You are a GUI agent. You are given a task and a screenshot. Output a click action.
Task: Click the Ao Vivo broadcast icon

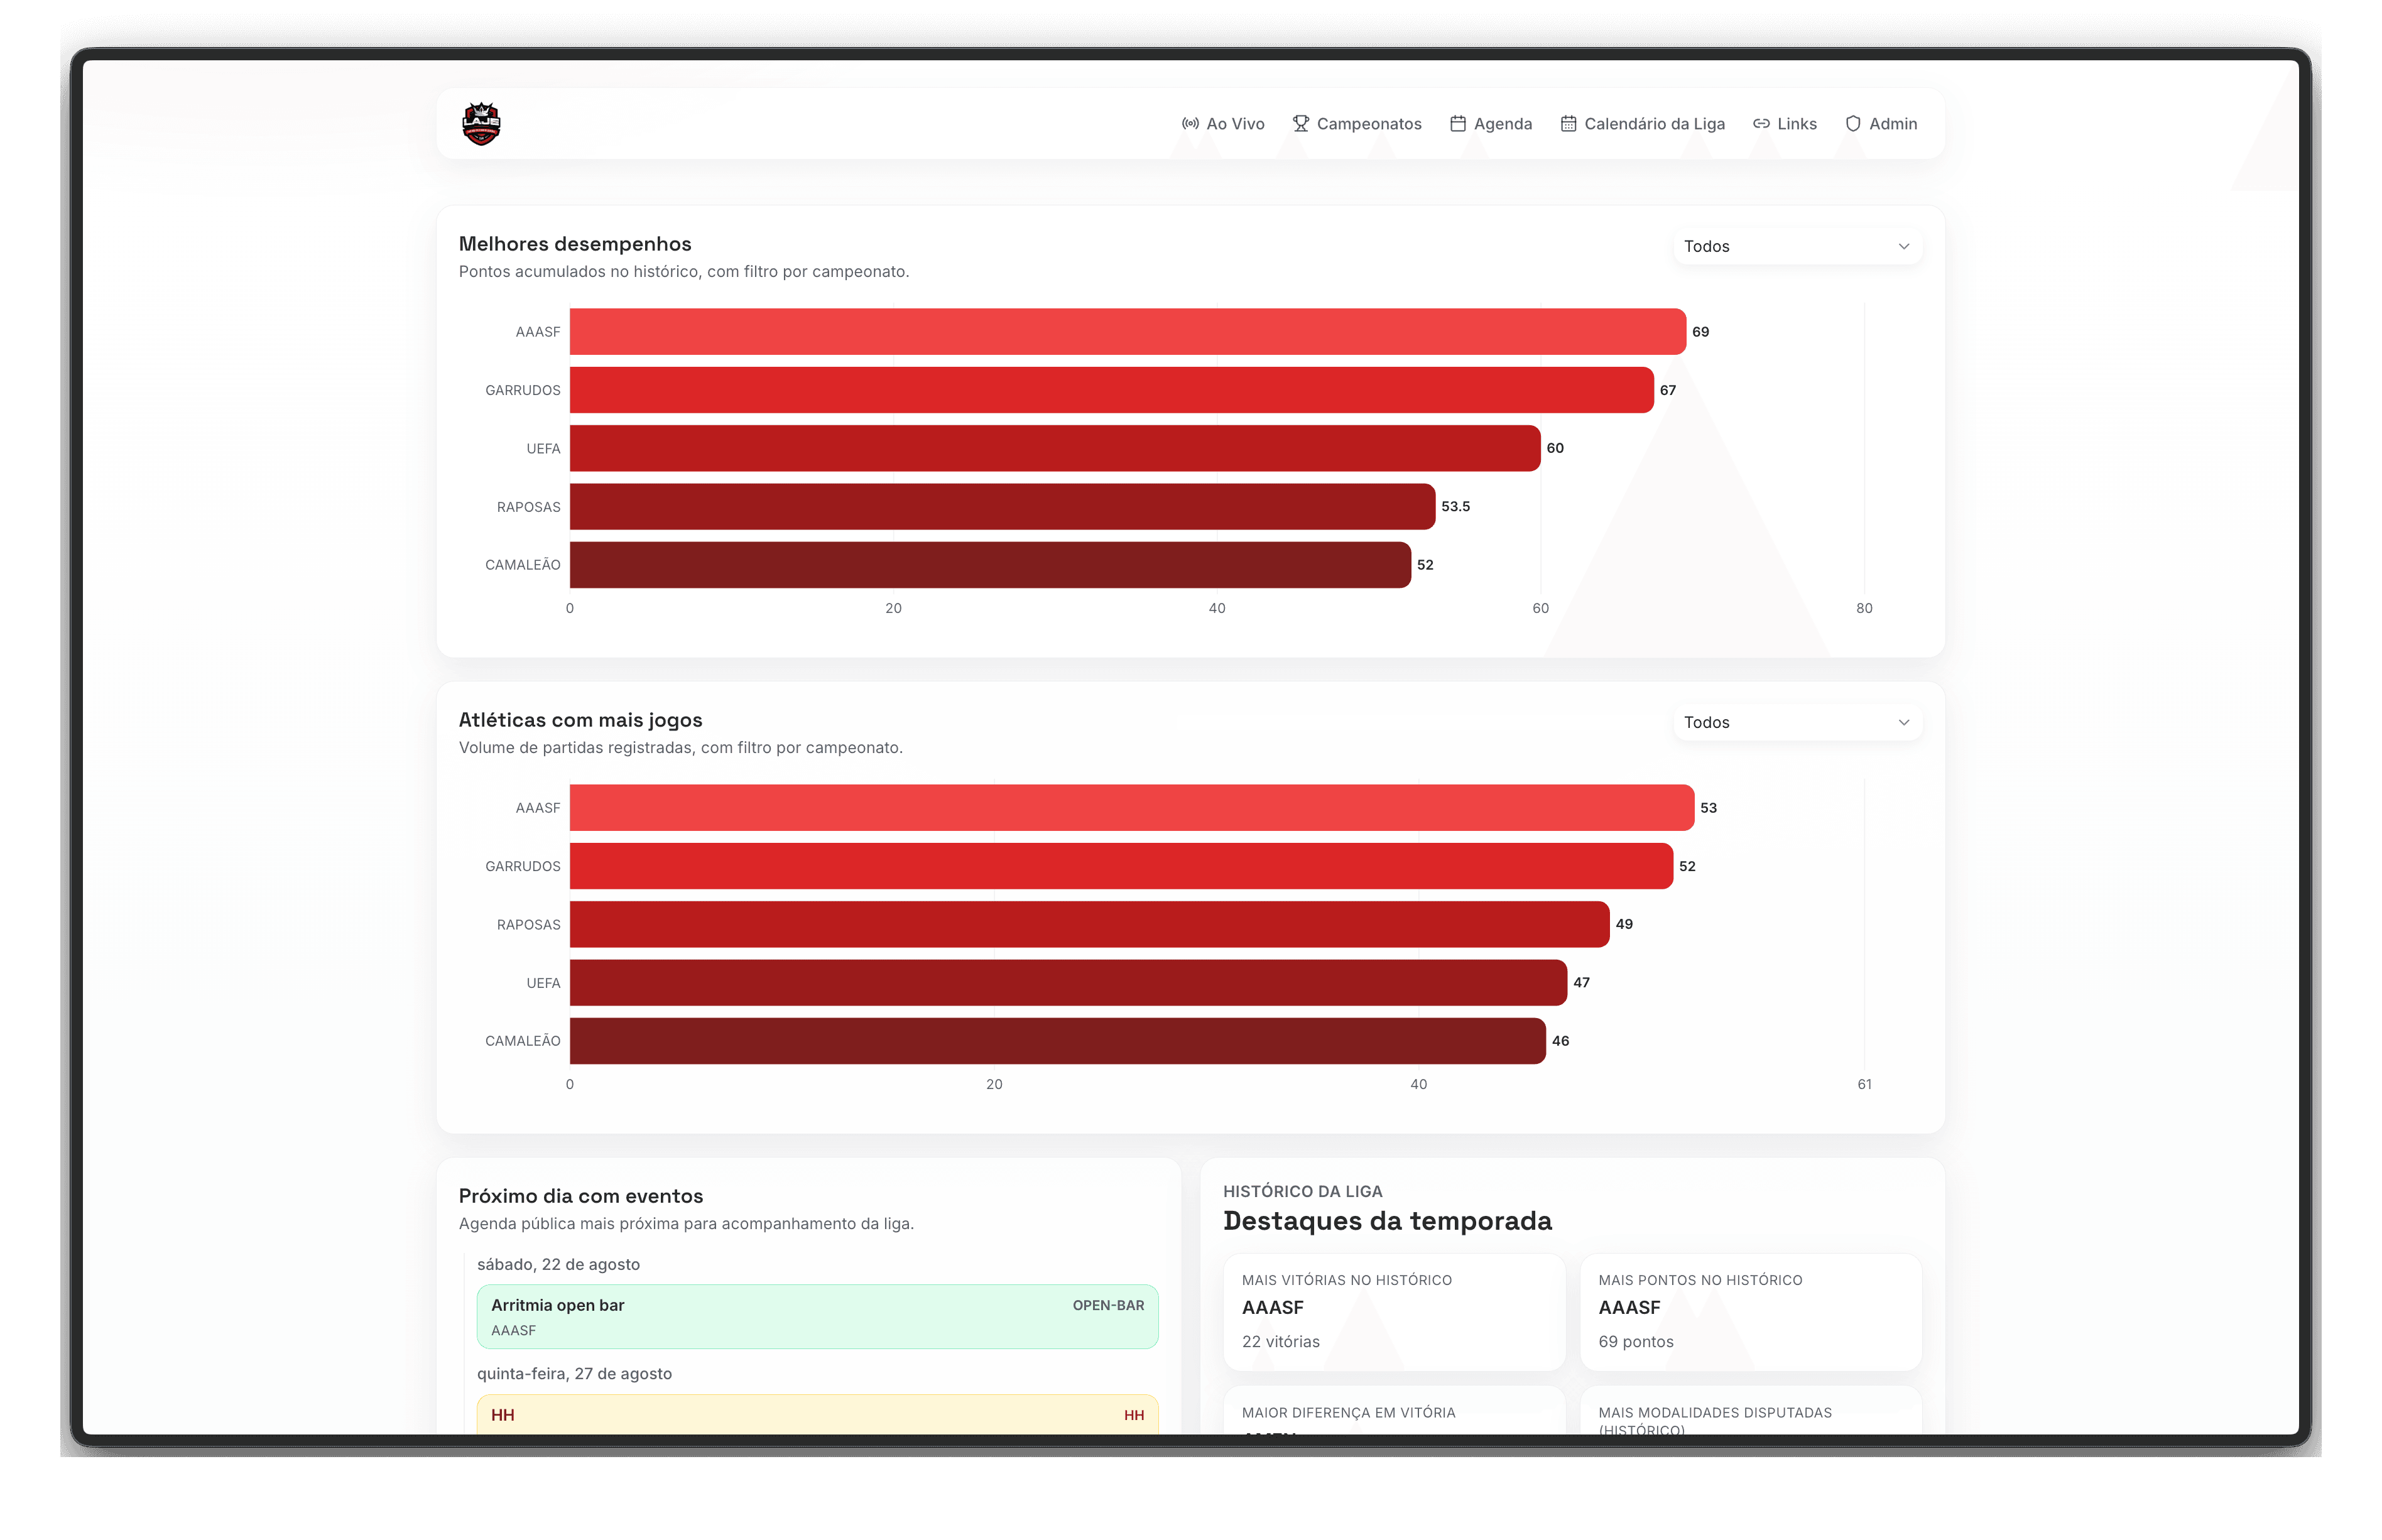click(x=1190, y=124)
